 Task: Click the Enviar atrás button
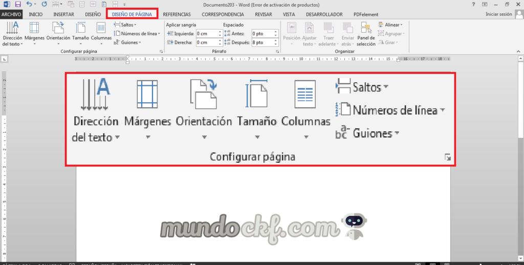click(347, 34)
